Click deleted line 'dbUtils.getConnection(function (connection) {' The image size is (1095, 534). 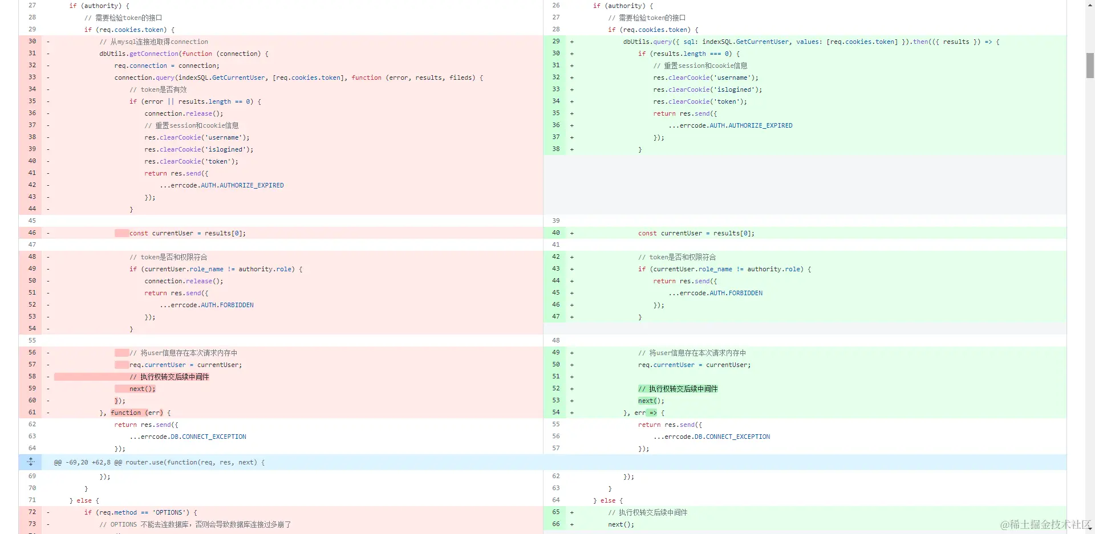(184, 54)
